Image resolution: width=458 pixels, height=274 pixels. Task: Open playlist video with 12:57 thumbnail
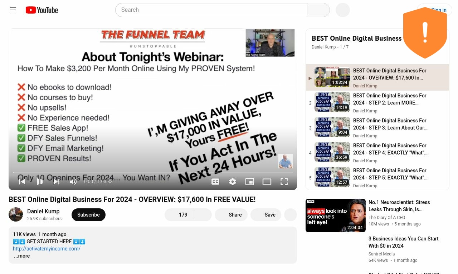332,177
